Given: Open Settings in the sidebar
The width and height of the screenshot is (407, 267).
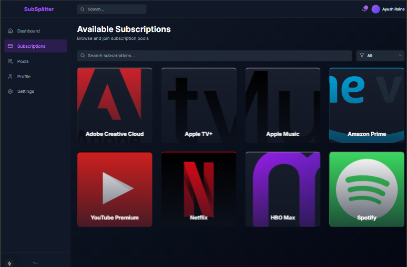Looking at the screenshot, I should click(36, 91).
